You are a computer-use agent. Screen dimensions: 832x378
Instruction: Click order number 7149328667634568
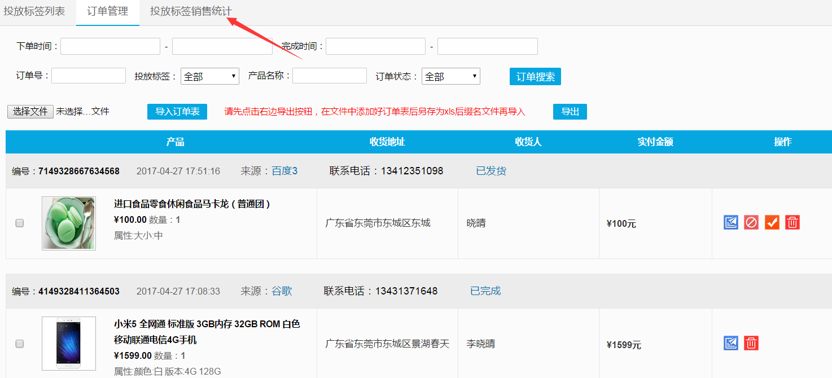[79, 171]
